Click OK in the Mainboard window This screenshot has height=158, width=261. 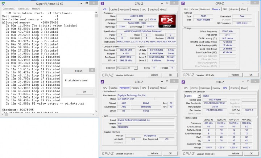tap(170, 153)
